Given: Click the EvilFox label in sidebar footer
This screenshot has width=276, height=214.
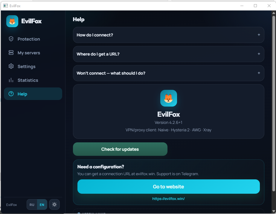Looking at the screenshot, I should pos(12,205).
